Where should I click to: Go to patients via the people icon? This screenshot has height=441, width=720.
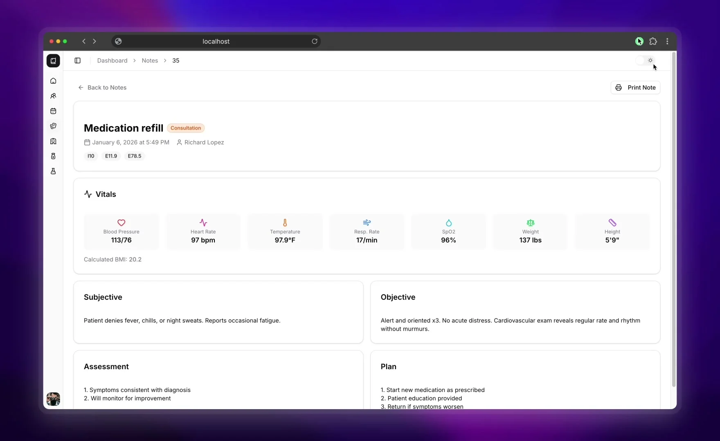tap(53, 96)
